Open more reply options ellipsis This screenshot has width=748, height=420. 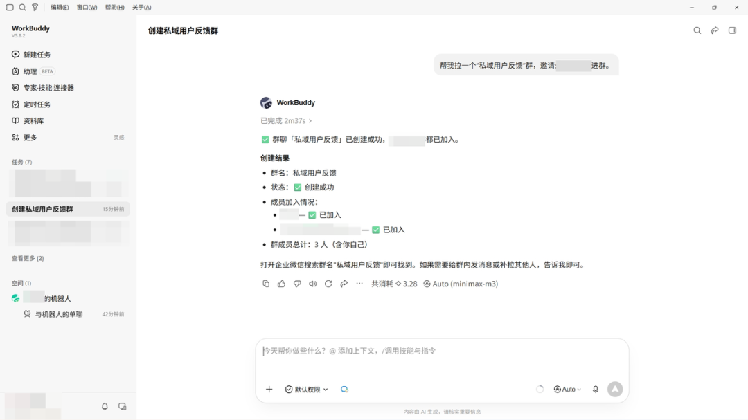tap(359, 284)
